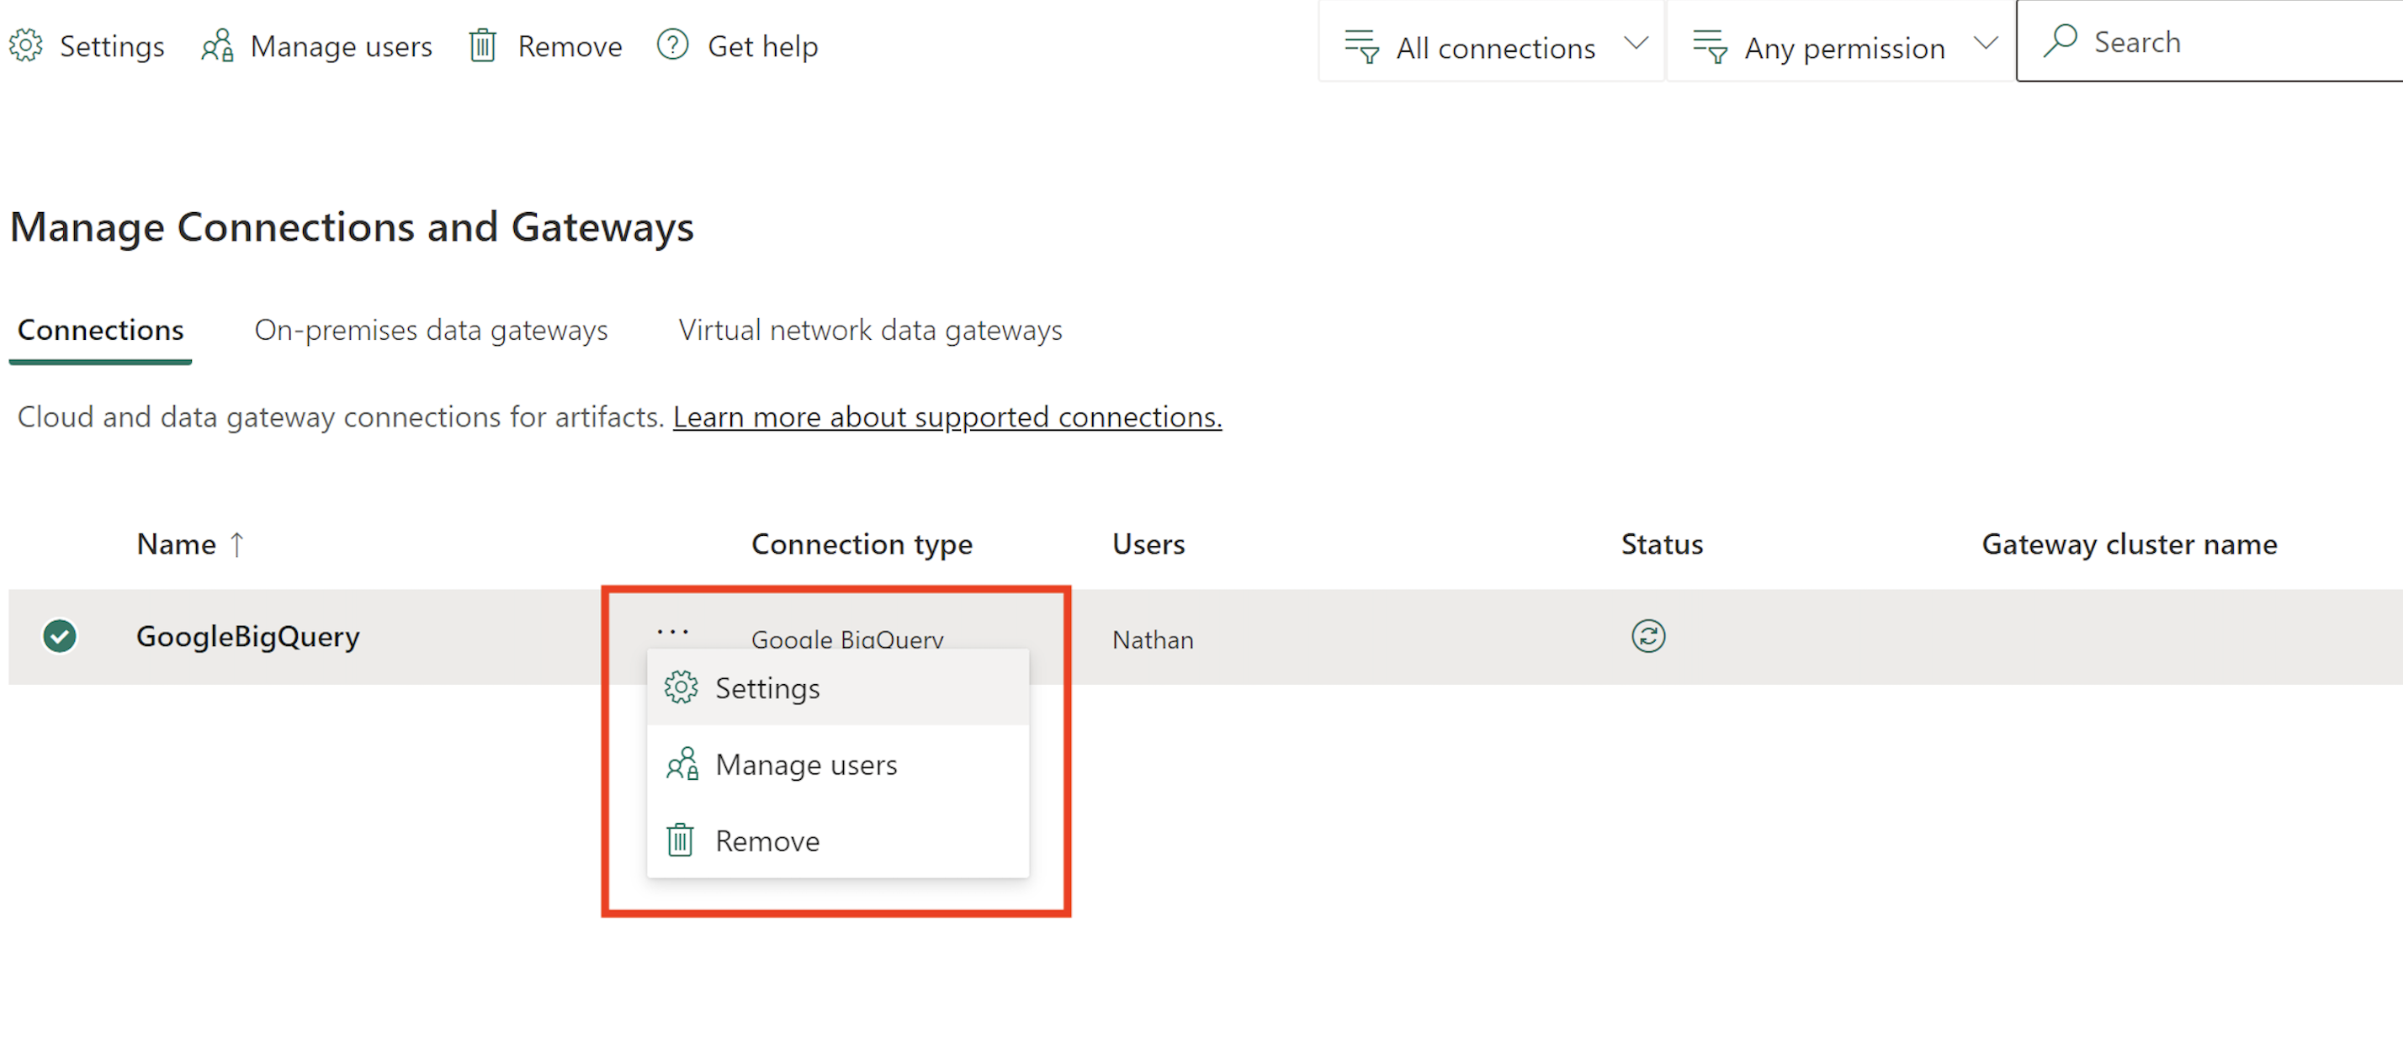Click the GoogleBigQuery connection name

tap(247, 636)
